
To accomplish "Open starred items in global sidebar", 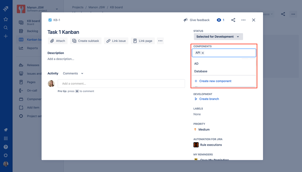I will (6, 19).
